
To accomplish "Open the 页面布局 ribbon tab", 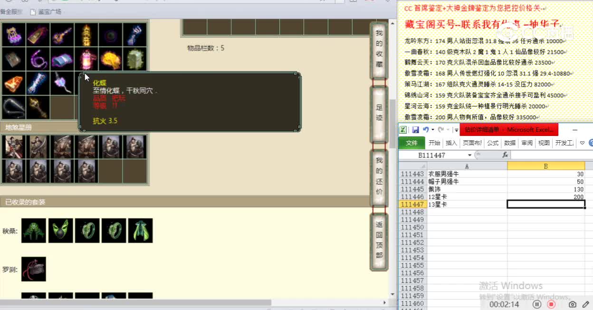I will pyautogui.click(x=472, y=143).
